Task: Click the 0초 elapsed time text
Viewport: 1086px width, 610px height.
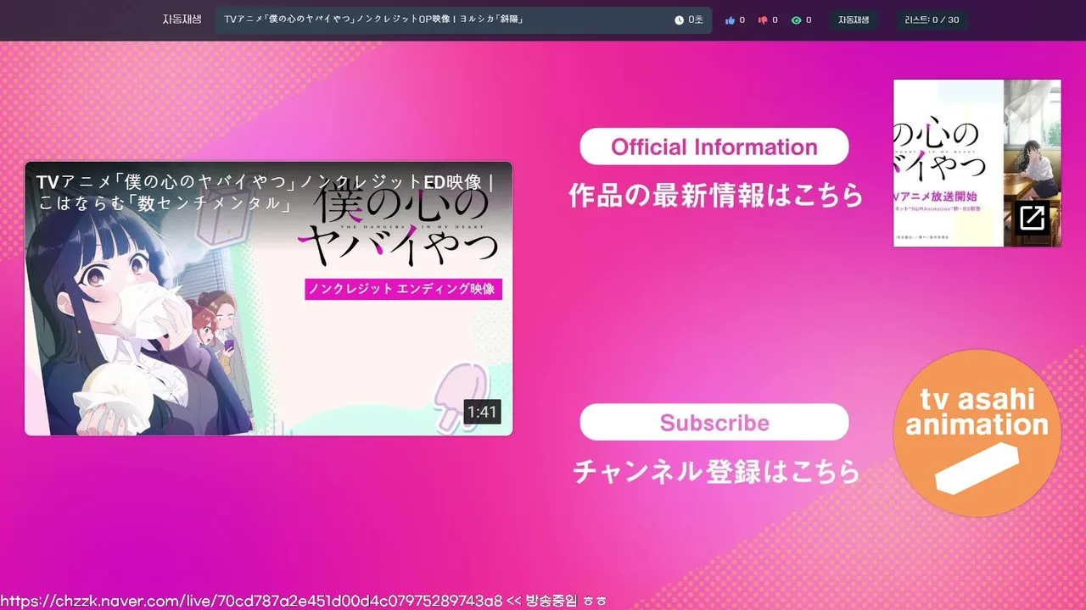Action: pyautogui.click(x=696, y=19)
